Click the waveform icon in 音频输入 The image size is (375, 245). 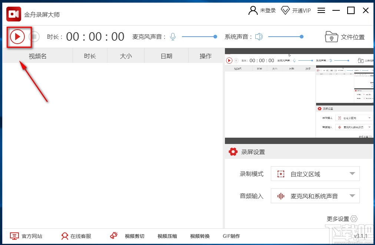click(281, 196)
